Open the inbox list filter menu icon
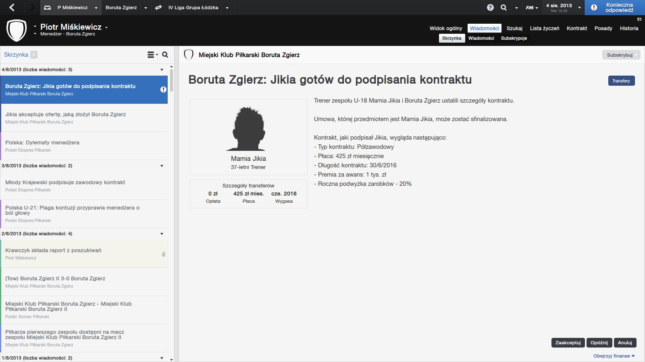 click(x=152, y=55)
